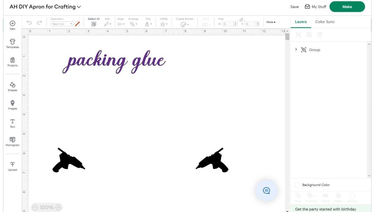377x212 pixels.
Task: Open the Projects sidebar item
Action: [x=13, y=62]
